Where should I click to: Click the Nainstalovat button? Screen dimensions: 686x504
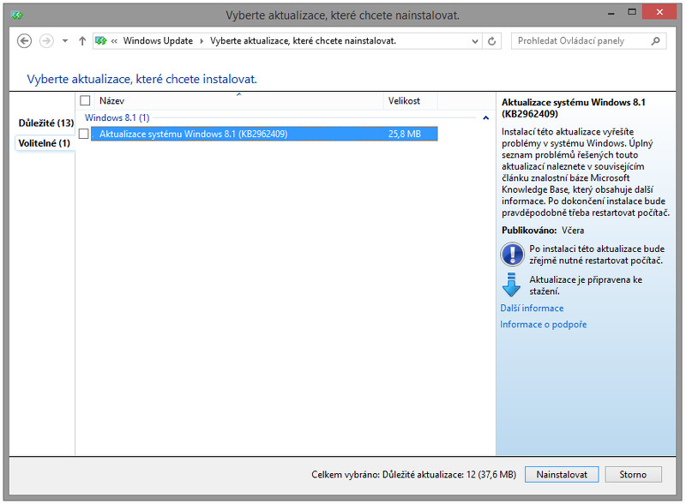[x=562, y=474]
